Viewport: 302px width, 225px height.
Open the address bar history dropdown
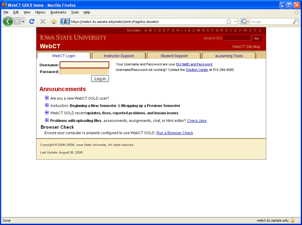pos(235,21)
